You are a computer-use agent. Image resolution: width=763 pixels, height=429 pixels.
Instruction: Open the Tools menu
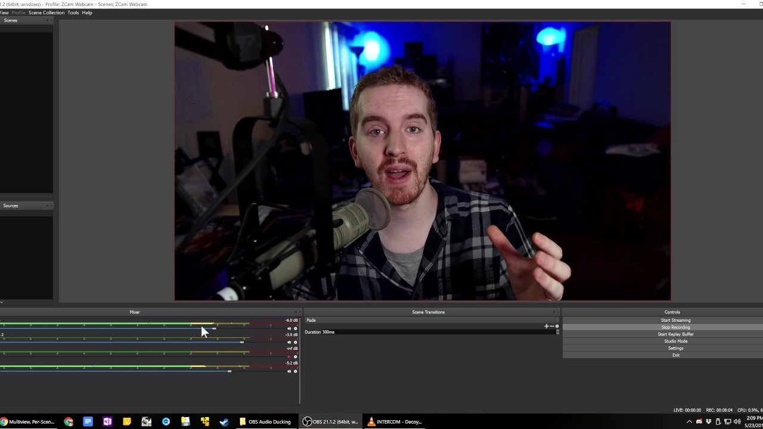coord(73,13)
